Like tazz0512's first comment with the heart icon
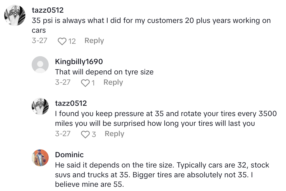Screen dimensions: 286x191 (62, 41)
